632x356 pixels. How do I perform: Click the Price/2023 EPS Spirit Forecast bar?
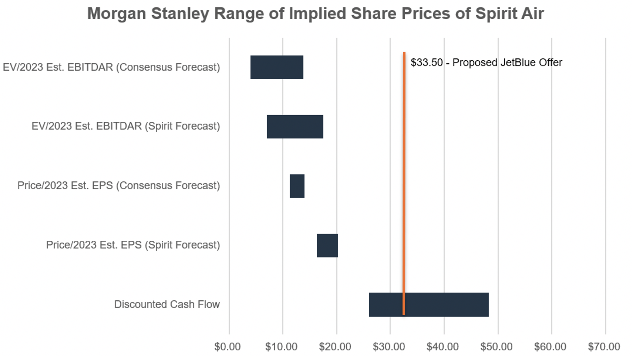click(x=327, y=245)
